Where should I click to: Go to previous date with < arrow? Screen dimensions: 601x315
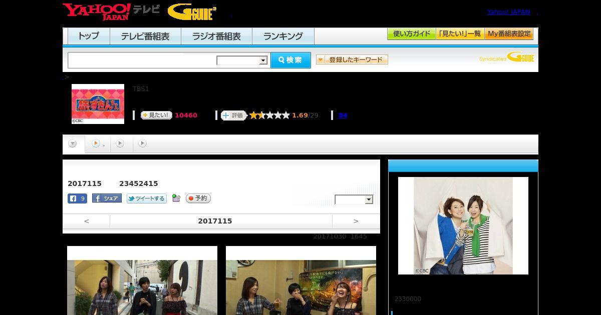[87, 221]
